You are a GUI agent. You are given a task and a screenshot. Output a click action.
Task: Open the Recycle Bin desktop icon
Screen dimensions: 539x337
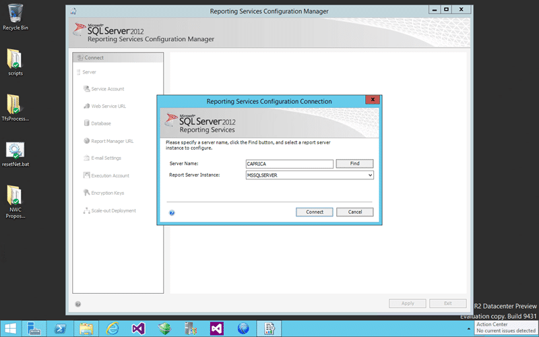coord(15,14)
